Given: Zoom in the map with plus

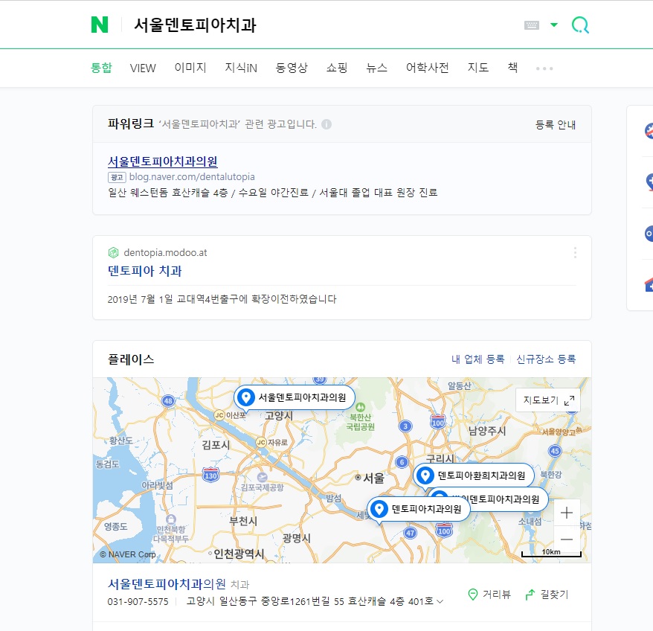Looking at the screenshot, I should 567,513.
